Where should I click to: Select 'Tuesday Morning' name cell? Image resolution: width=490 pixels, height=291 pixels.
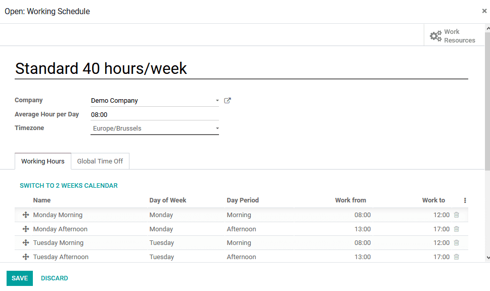[58, 243]
